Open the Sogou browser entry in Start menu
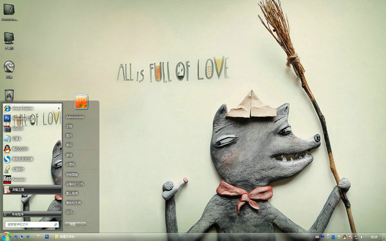 click(32, 159)
